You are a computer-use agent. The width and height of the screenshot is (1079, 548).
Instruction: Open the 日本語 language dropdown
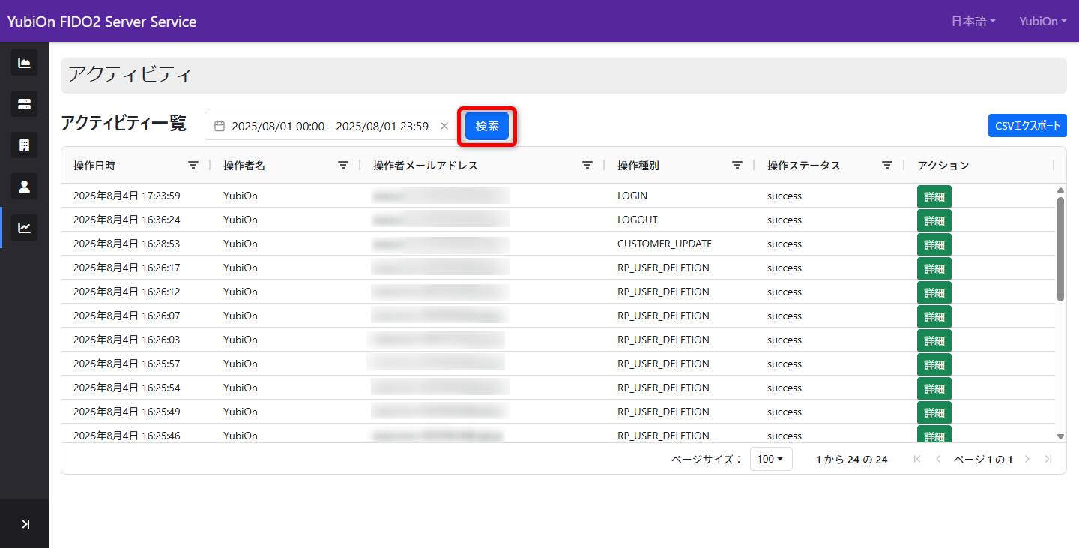click(973, 21)
